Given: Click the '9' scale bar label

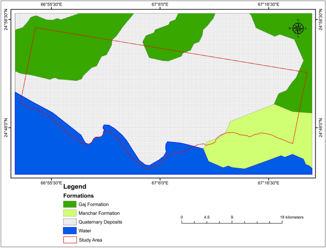Looking at the screenshot, I should [x=232, y=217].
